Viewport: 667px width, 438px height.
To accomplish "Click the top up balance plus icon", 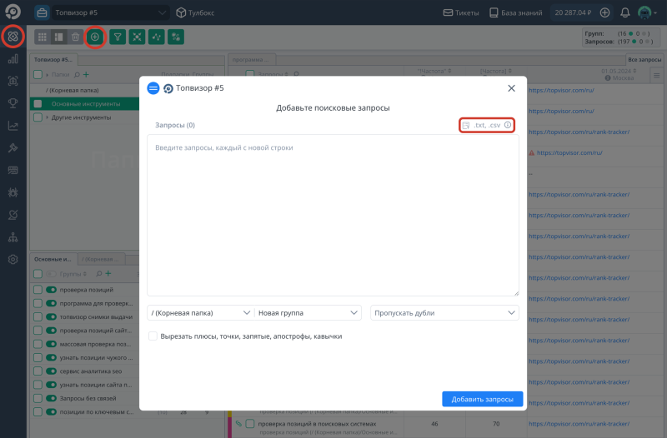I will click(604, 12).
